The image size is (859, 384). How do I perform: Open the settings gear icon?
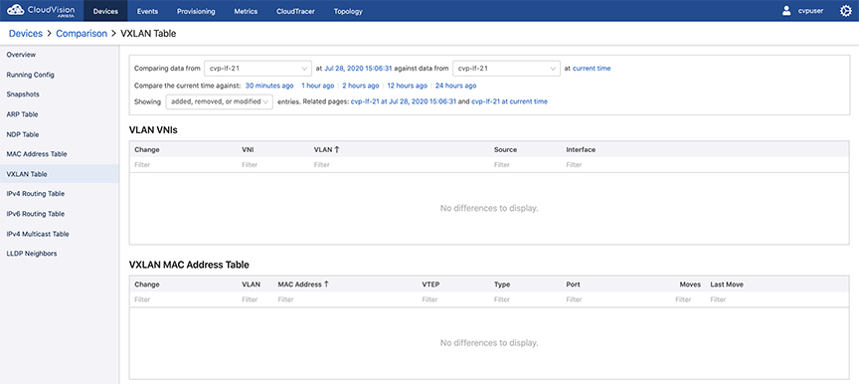coord(845,11)
